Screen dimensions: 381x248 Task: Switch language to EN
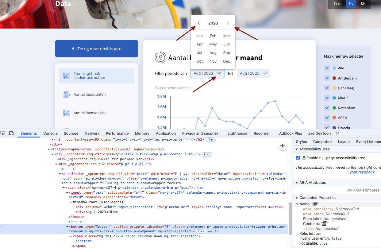pyautogui.click(x=363, y=4)
